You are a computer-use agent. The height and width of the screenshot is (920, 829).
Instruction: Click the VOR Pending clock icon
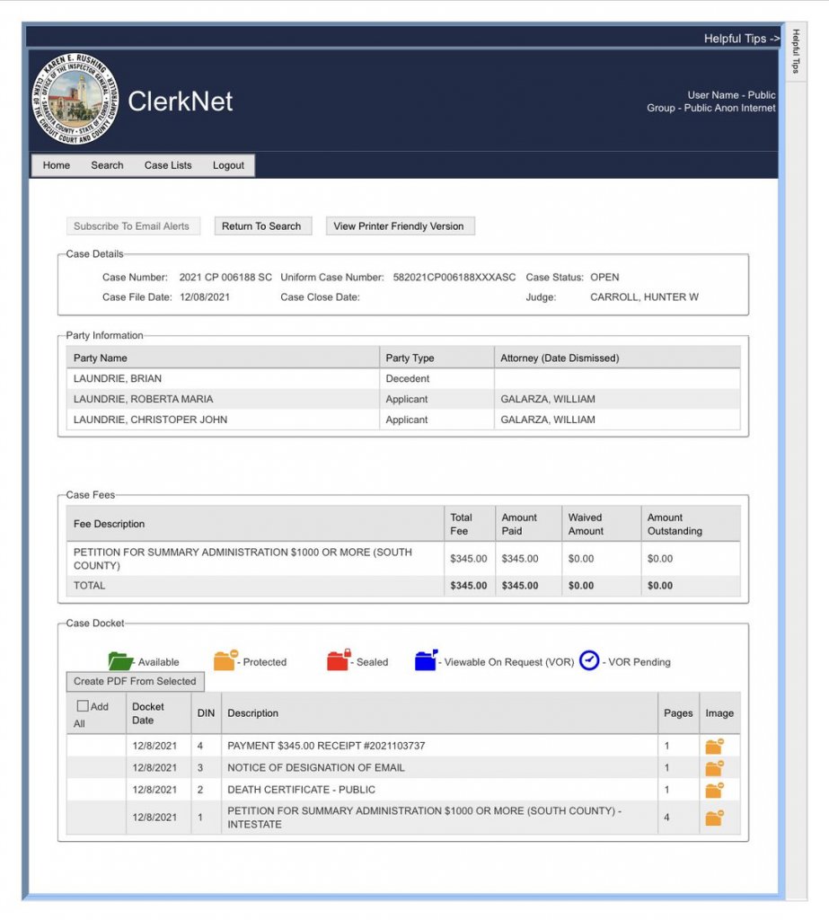[x=589, y=661]
